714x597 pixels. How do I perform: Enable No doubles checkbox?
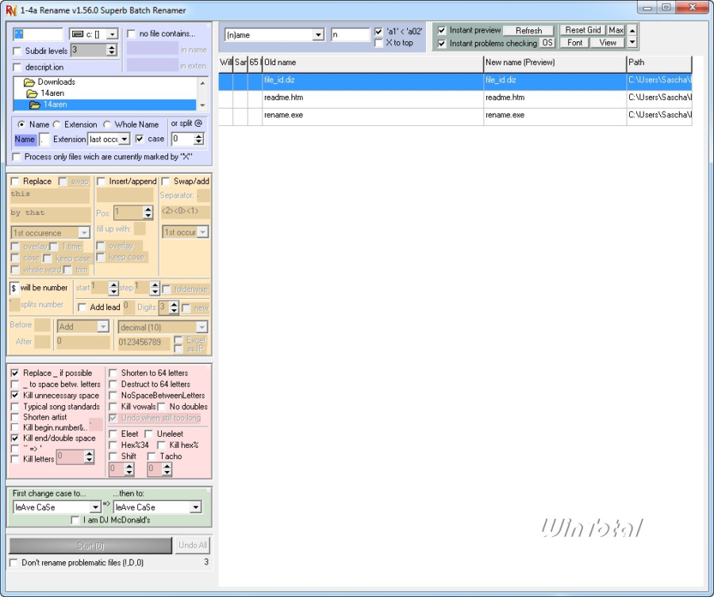pyautogui.click(x=161, y=407)
